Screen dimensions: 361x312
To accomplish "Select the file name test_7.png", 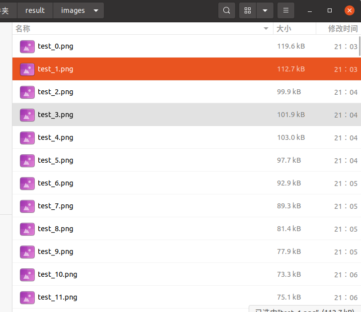I will pos(56,206).
